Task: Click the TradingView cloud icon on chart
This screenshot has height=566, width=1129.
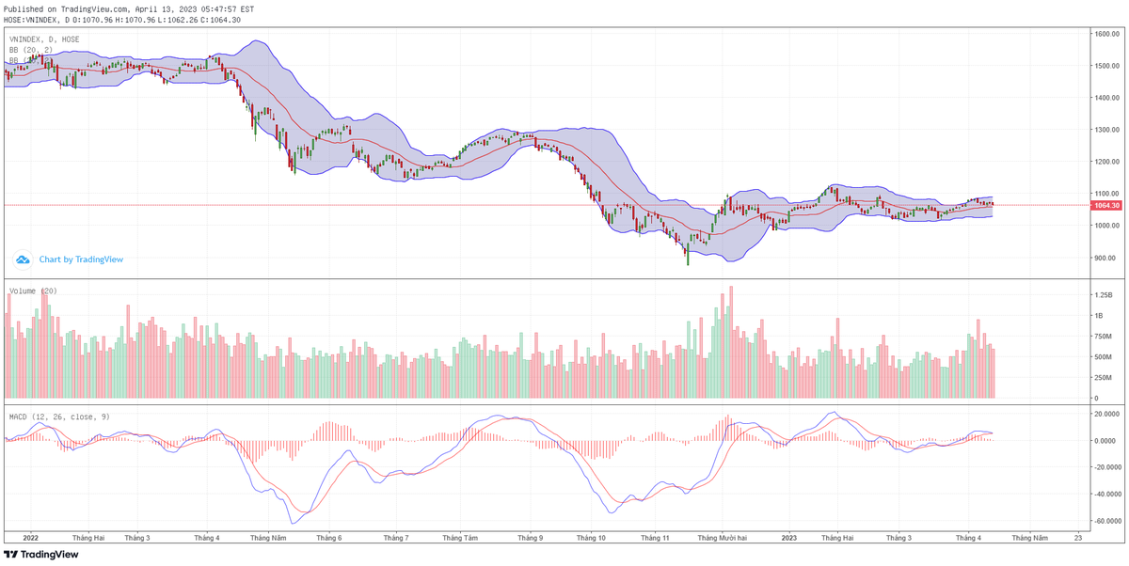Action: (24, 259)
